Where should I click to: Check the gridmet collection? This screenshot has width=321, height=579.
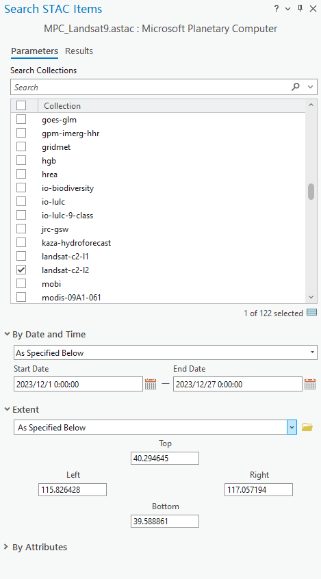pyautogui.click(x=21, y=146)
